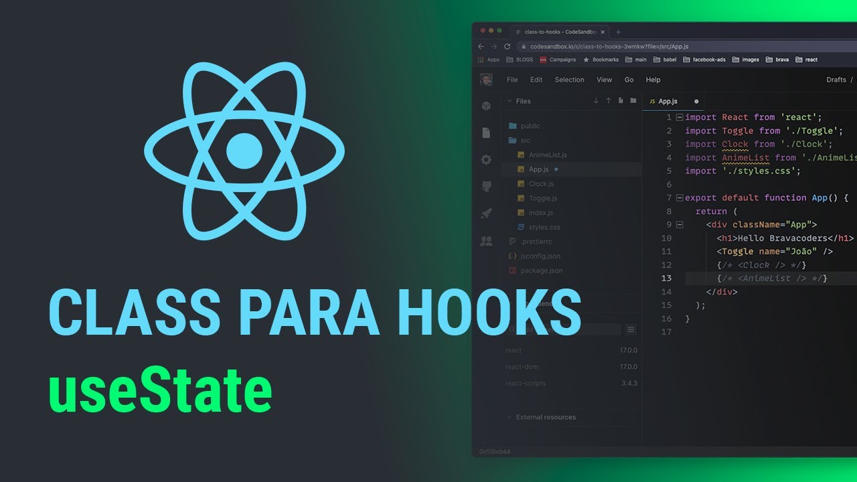Open the GitHub panel in the sidebar
This screenshot has width=857, height=482.
486,187
